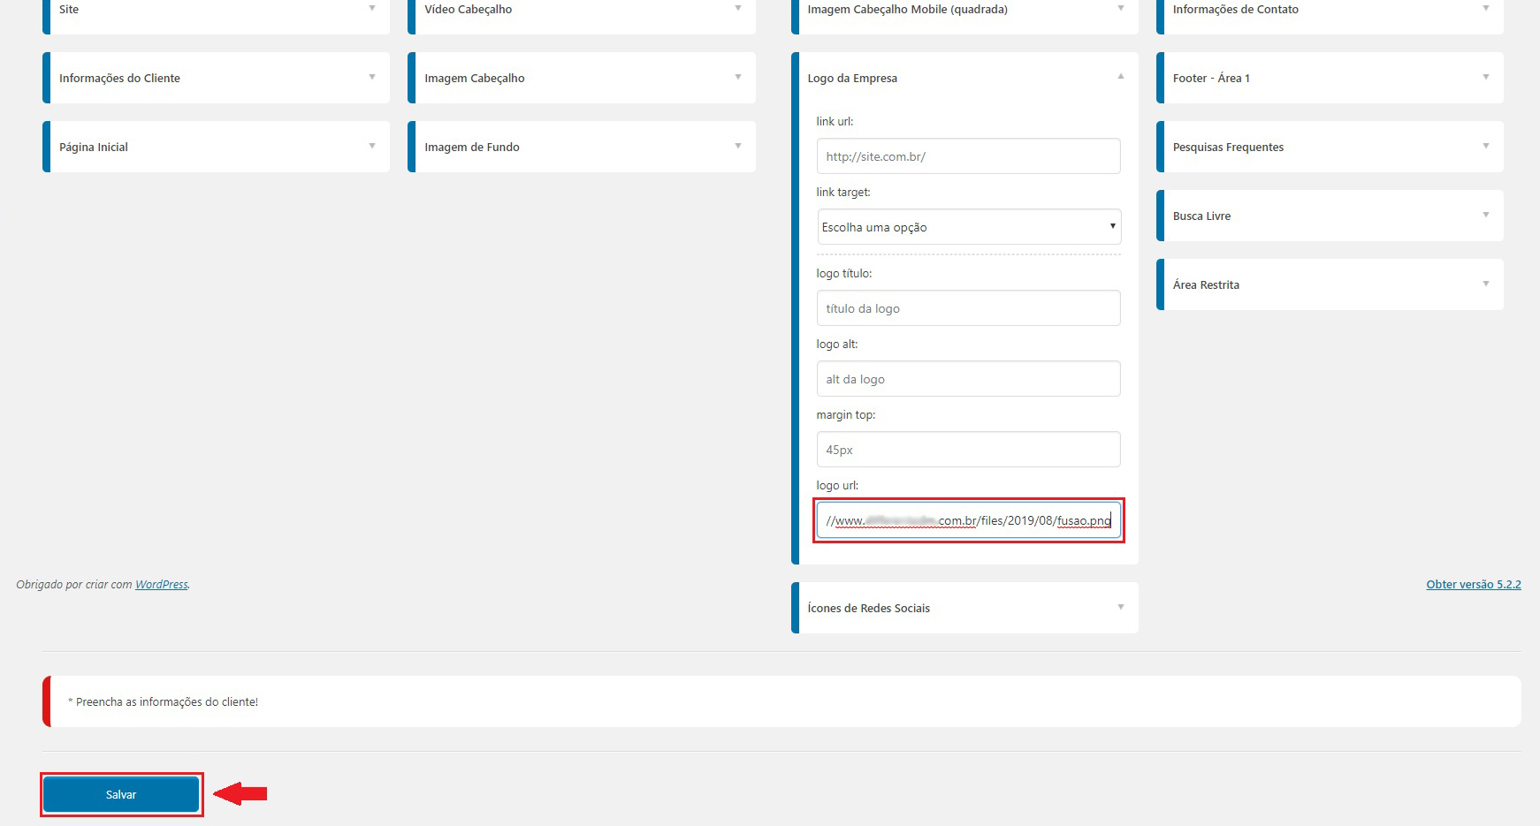Click the logo url field

[968, 520]
